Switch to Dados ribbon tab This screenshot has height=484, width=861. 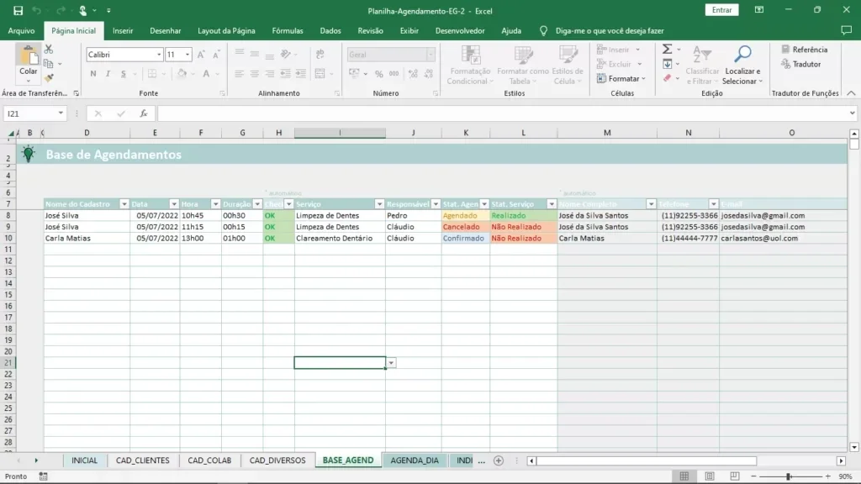click(x=330, y=31)
